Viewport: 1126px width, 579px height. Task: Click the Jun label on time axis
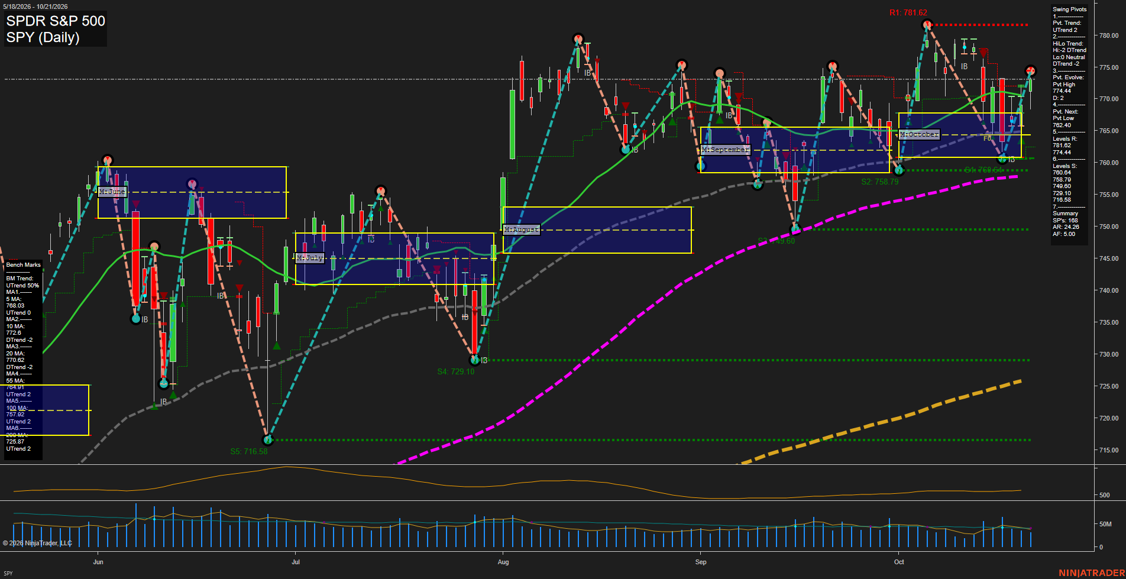(x=98, y=562)
